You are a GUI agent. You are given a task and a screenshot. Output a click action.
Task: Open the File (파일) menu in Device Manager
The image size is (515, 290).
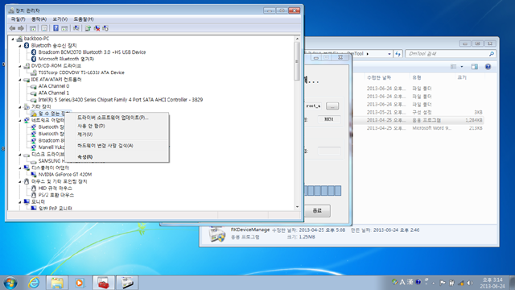[x=18, y=19]
